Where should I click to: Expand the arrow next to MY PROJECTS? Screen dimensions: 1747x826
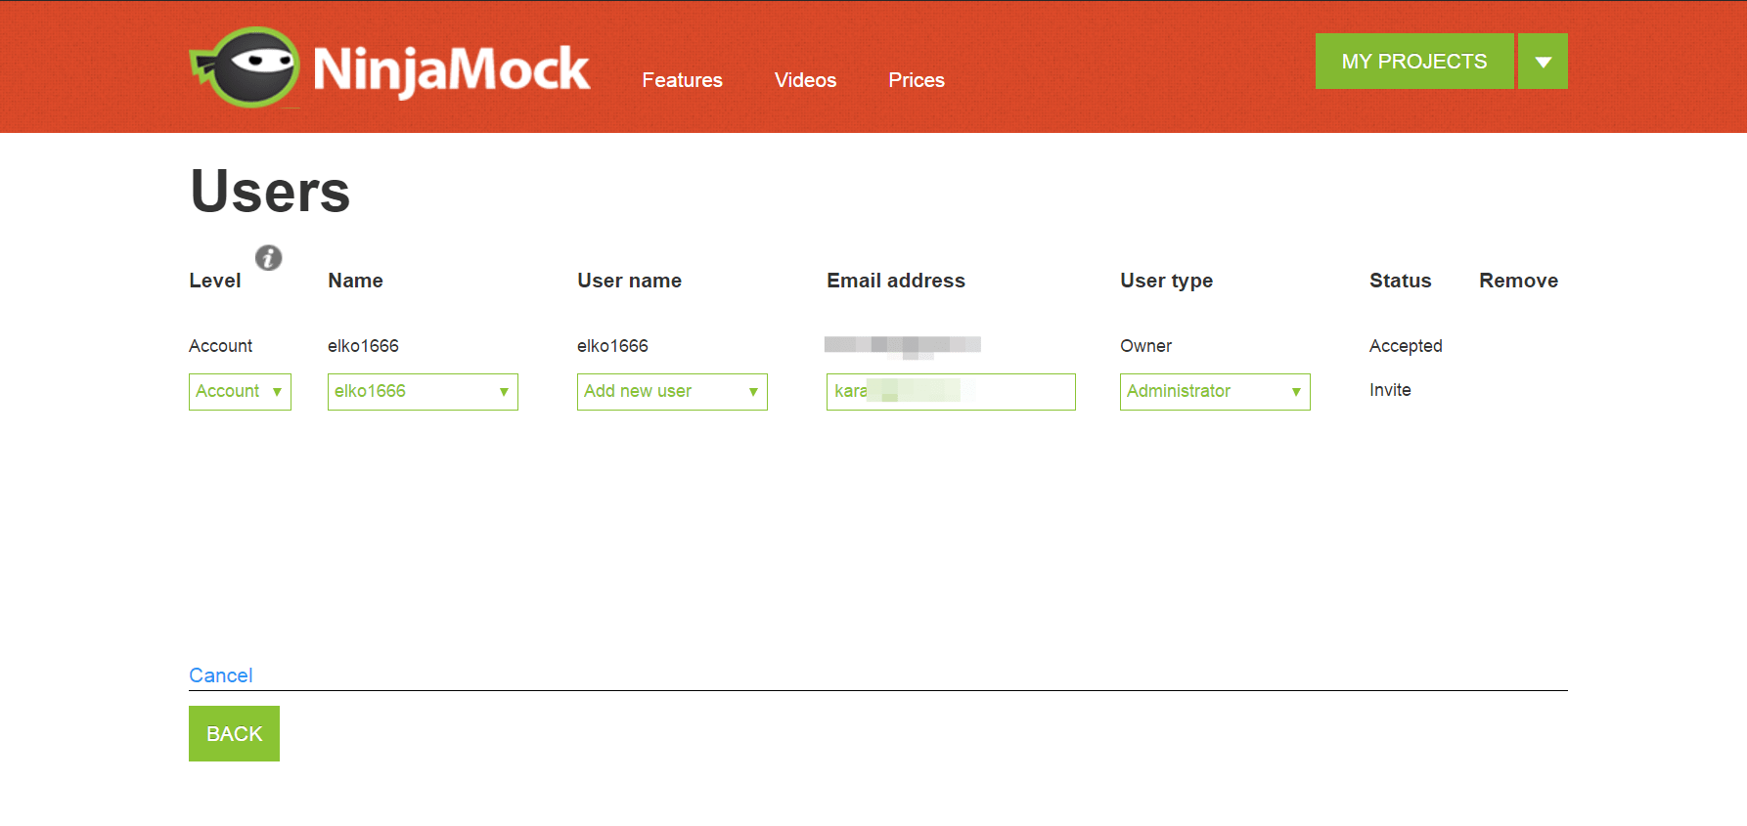(x=1543, y=62)
